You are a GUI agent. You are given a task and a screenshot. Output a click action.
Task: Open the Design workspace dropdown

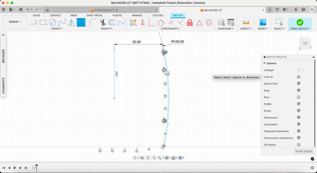coord(15,22)
